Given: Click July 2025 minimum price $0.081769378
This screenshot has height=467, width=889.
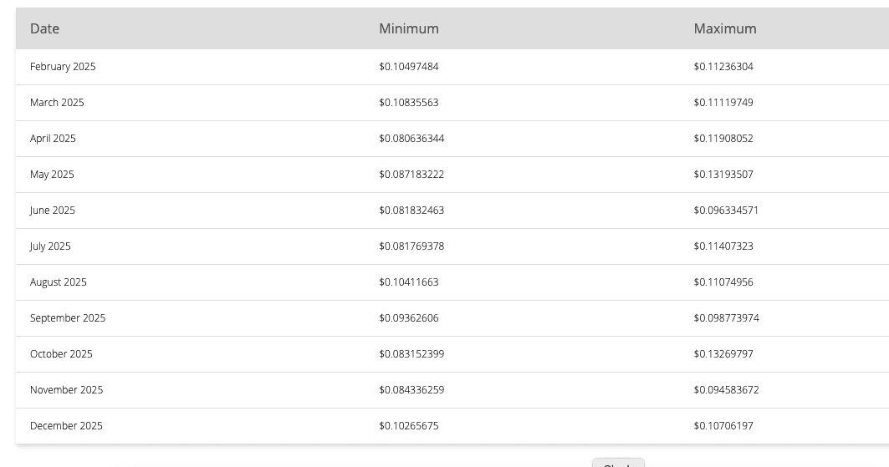Looking at the screenshot, I should (411, 246).
